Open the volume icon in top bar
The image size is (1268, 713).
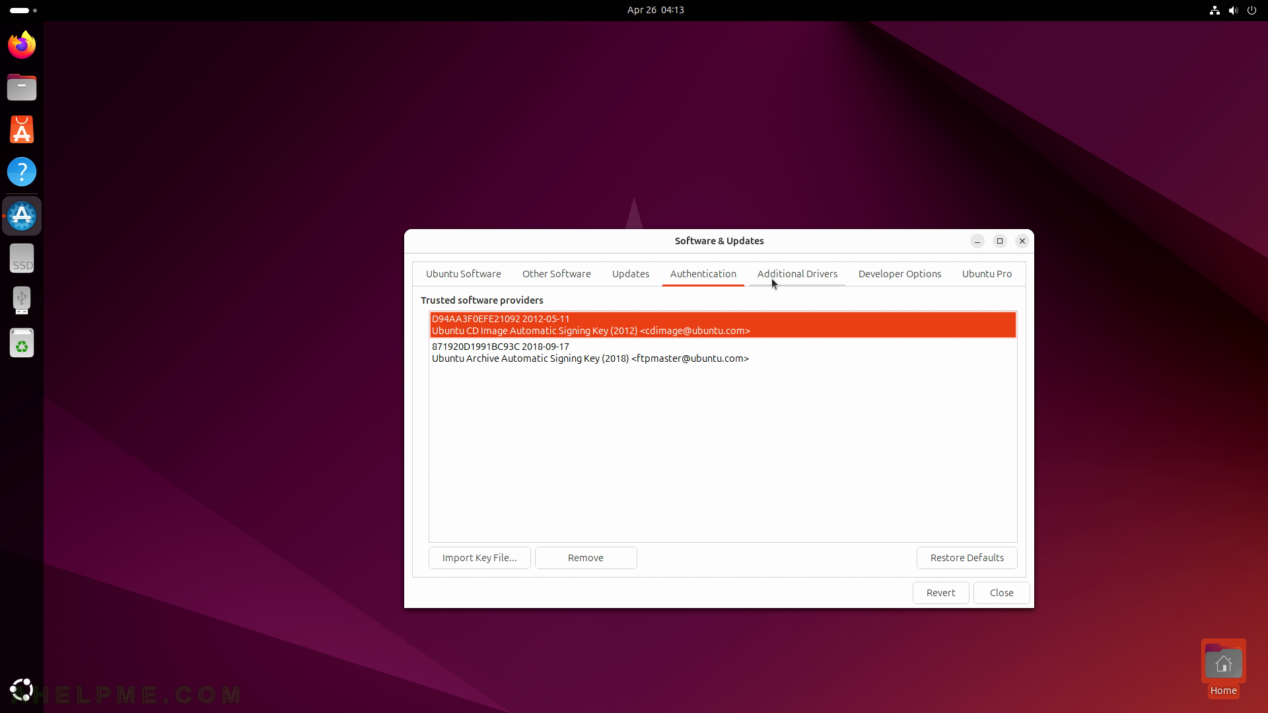pyautogui.click(x=1233, y=10)
